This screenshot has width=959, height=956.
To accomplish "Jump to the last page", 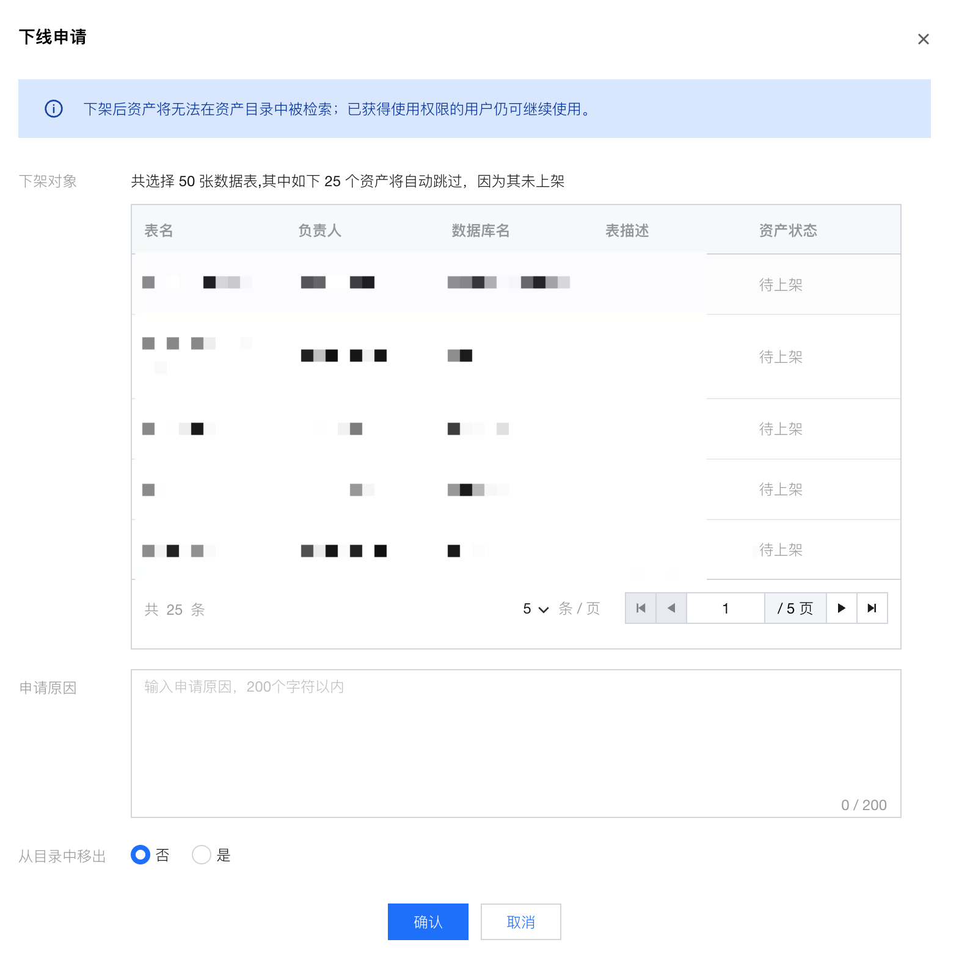I will click(x=872, y=608).
